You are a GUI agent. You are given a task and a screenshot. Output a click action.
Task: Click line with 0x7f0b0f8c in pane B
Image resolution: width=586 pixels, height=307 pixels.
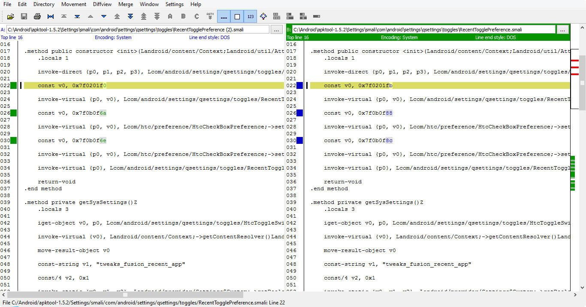[x=358, y=140]
